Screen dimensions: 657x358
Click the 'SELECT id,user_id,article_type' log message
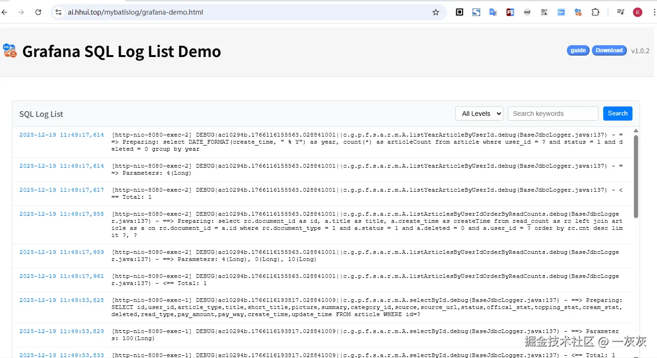(x=367, y=307)
